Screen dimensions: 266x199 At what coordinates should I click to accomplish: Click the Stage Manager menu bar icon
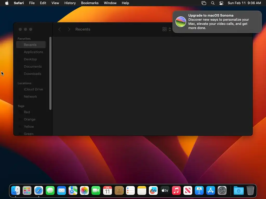coord(204,3)
